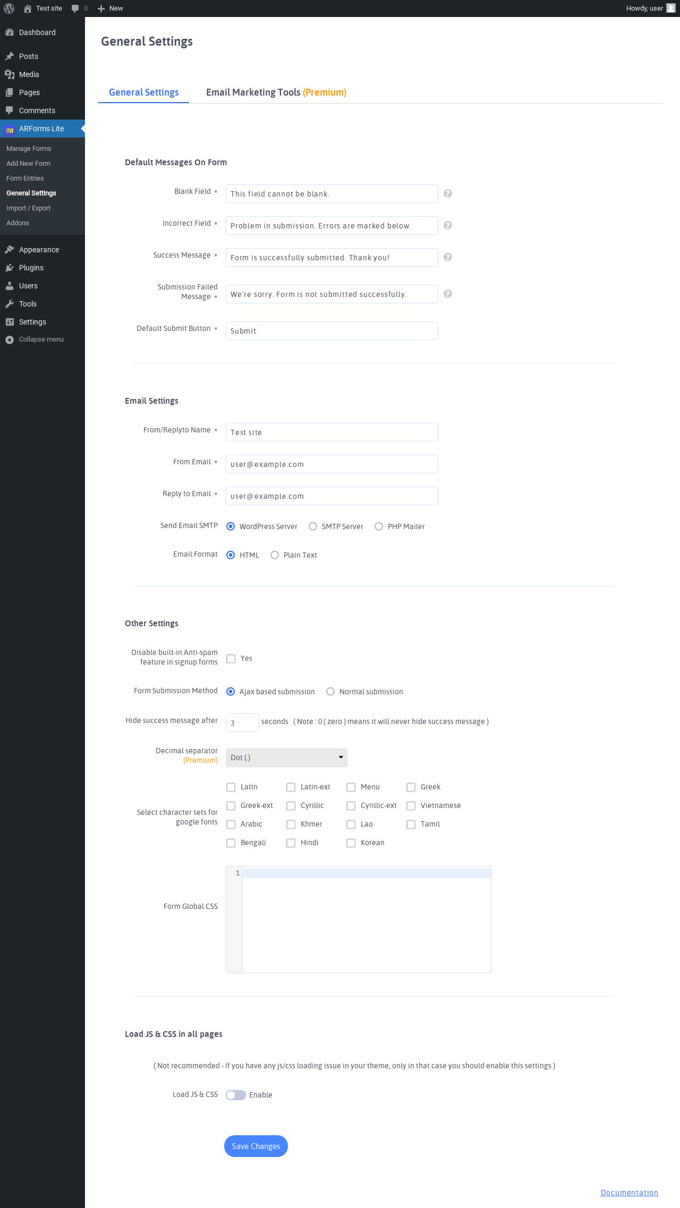Check Yes to disable Anti-spam feature
The image size is (680, 1208).
tap(231, 659)
